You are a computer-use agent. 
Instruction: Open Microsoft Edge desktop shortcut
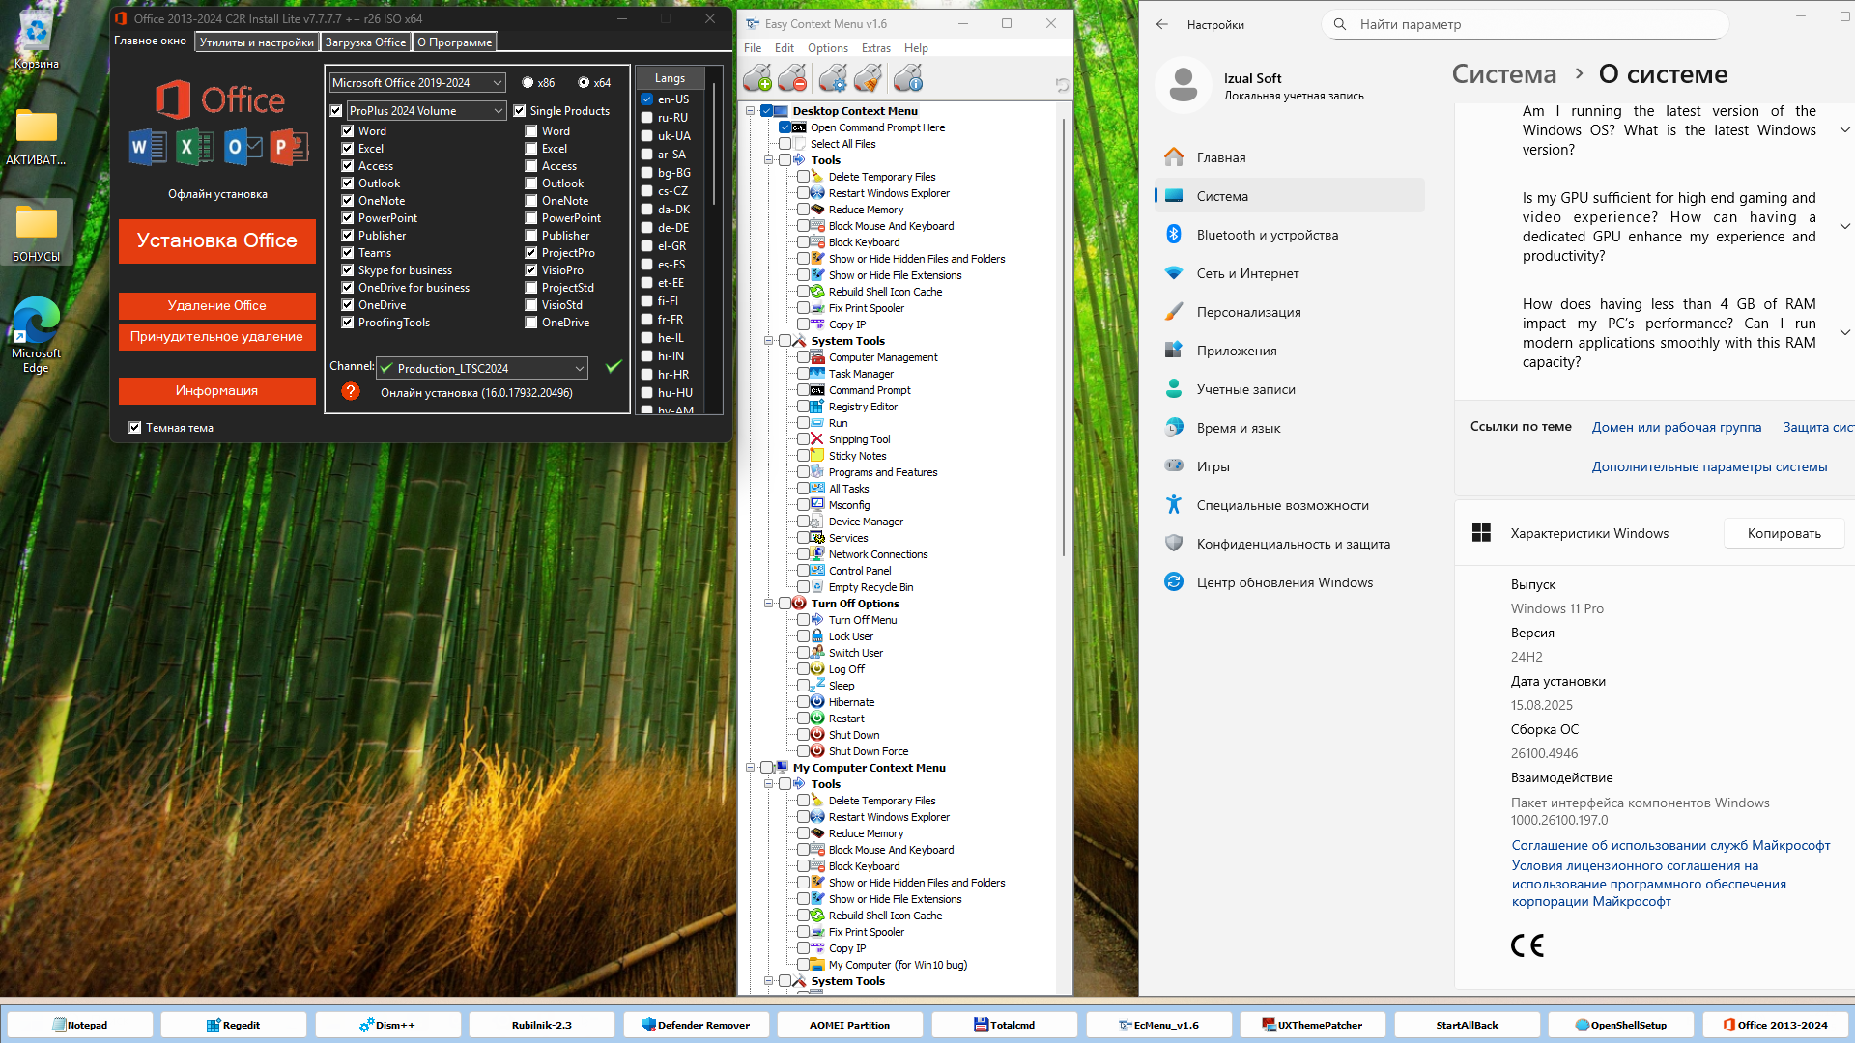(36, 335)
